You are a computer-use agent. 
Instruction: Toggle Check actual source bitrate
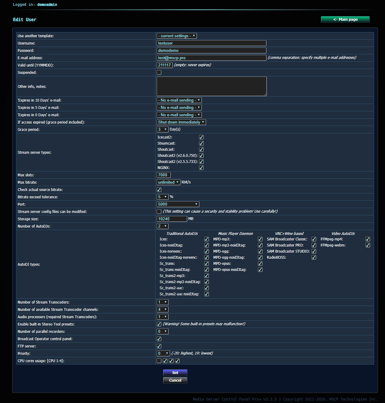[x=159, y=189]
